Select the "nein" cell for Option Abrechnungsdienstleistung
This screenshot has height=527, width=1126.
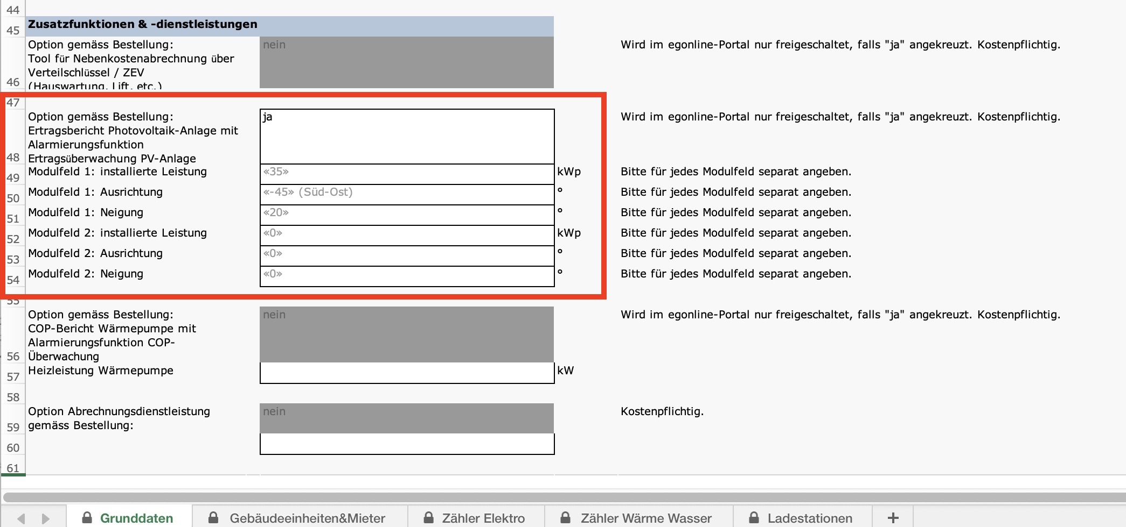pos(407,418)
